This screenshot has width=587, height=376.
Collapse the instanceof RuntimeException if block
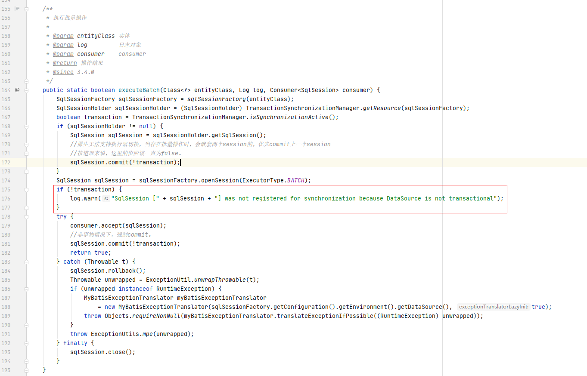point(27,289)
